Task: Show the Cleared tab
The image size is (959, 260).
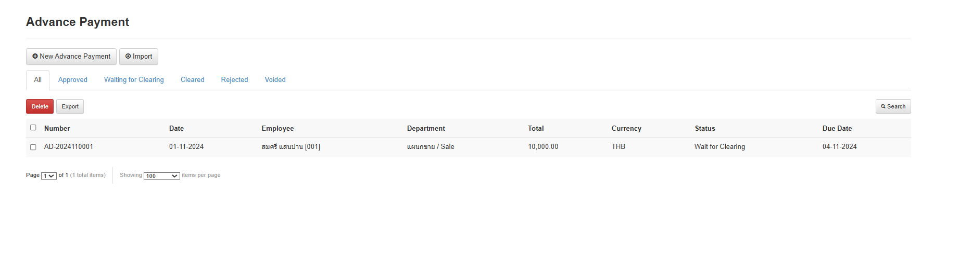Action: click(193, 80)
